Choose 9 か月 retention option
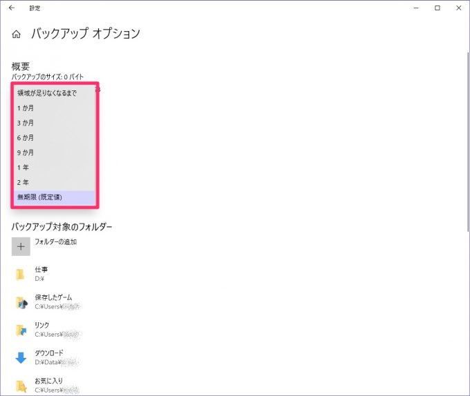Screen dimensions: 470x396 pyautogui.click(x=54, y=152)
